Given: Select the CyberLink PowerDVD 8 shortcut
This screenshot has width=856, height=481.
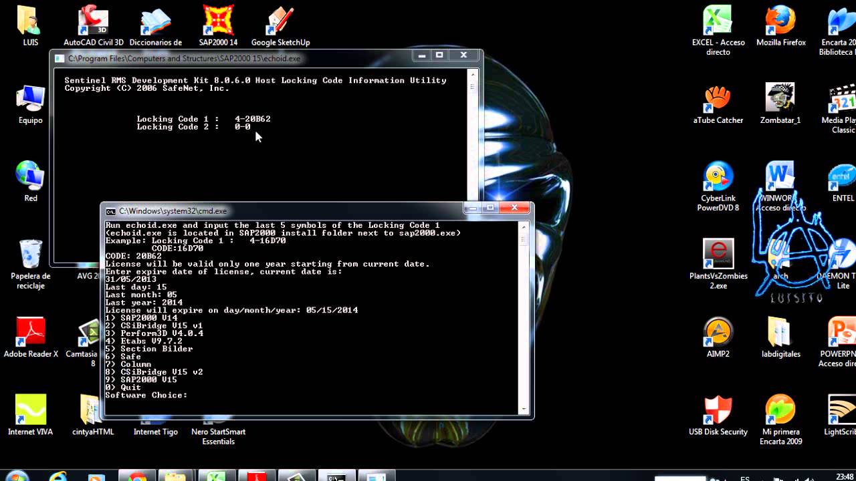Looking at the screenshot, I should coord(718,186).
